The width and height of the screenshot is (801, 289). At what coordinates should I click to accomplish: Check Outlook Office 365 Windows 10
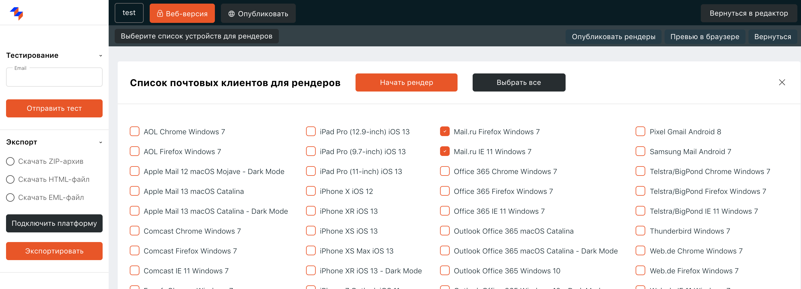click(445, 270)
